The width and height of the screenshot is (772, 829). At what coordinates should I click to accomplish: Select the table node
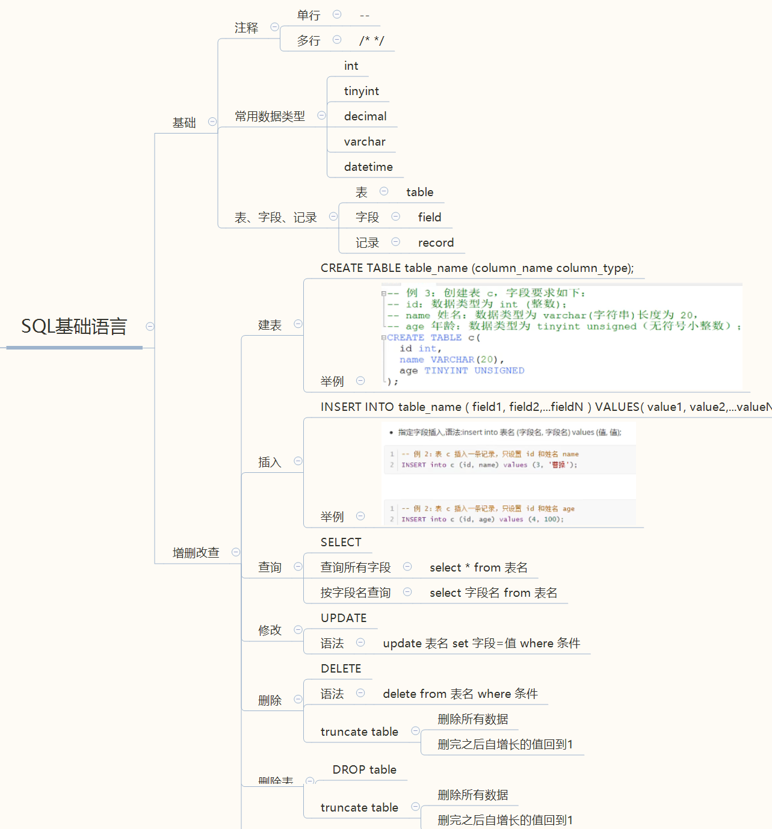[419, 192]
